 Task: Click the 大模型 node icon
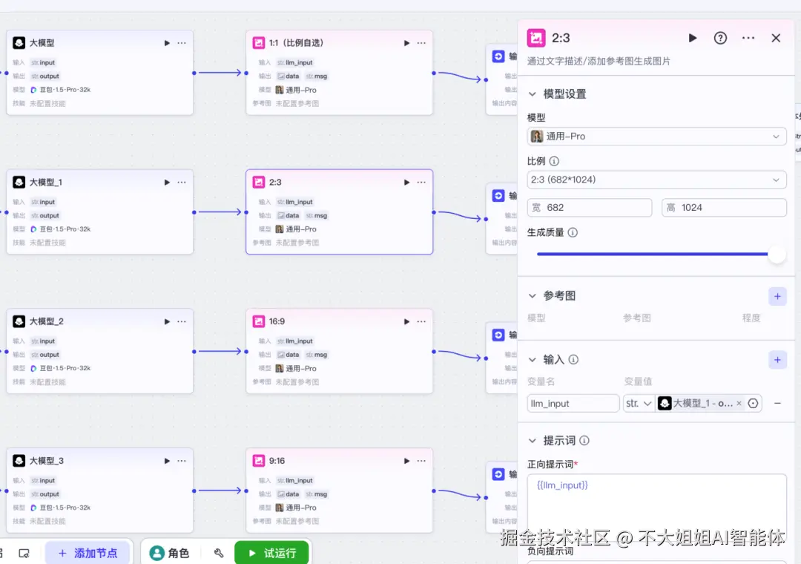coord(19,43)
